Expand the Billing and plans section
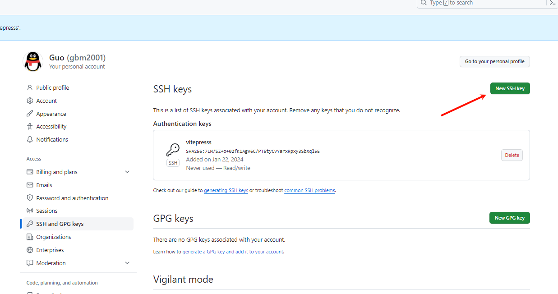558x294 pixels. click(x=127, y=172)
